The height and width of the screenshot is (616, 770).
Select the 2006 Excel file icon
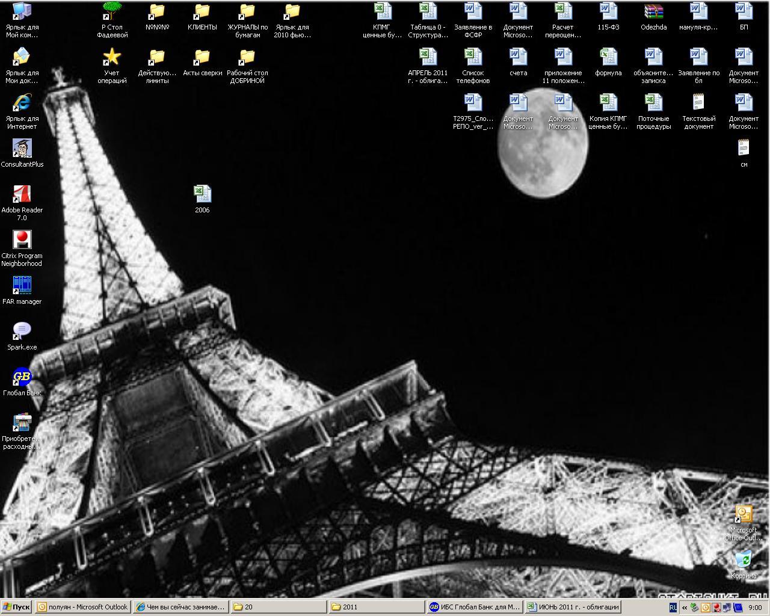point(202,194)
